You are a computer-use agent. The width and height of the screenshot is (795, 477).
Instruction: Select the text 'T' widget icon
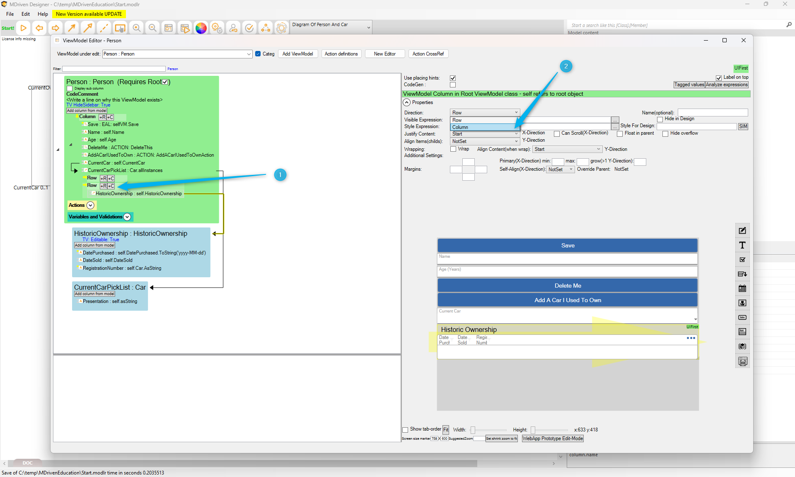click(x=742, y=245)
